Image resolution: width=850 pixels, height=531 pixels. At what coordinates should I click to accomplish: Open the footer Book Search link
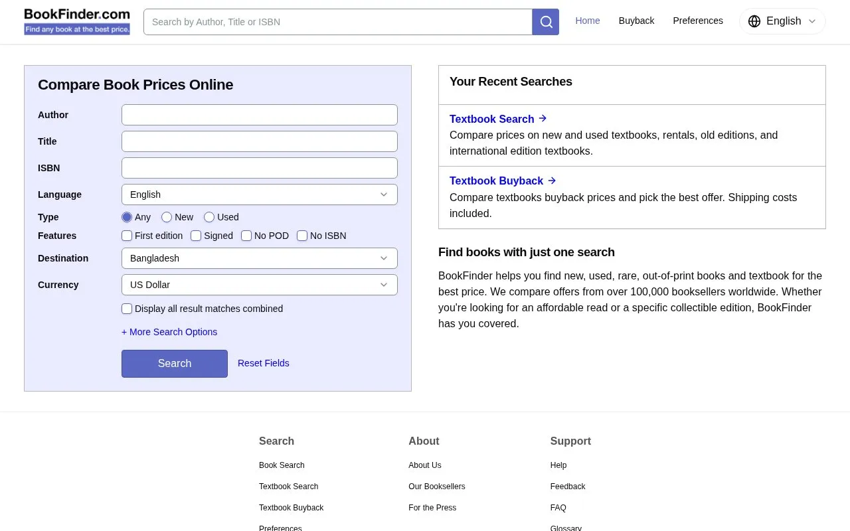click(282, 465)
